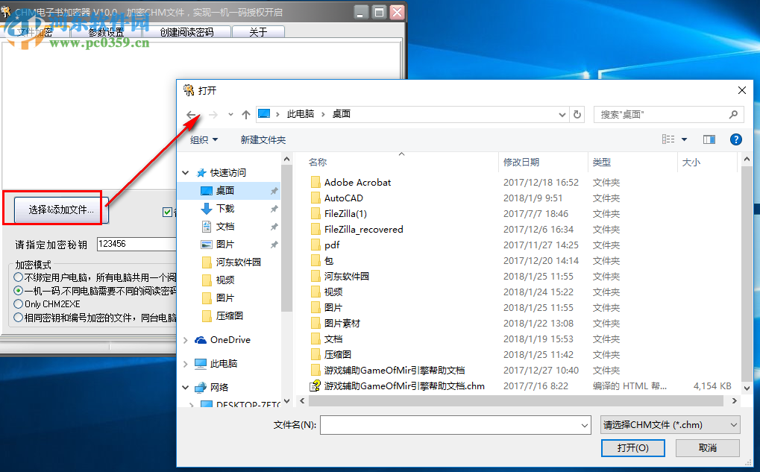
Task: Open Help via the blue question mark
Action: (735, 139)
